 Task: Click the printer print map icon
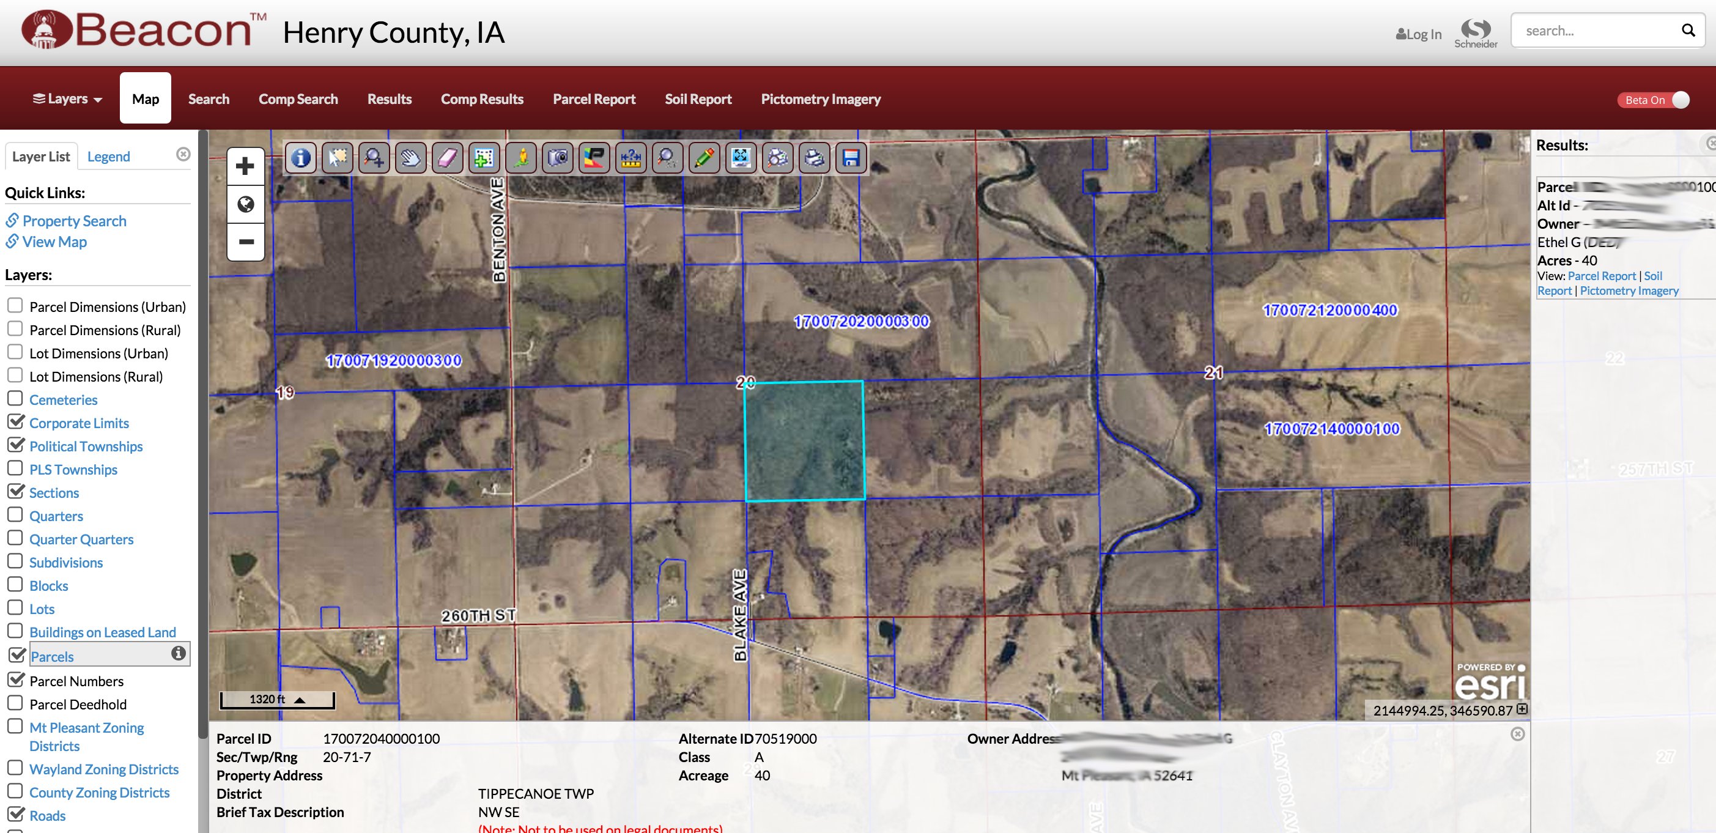coord(814,158)
